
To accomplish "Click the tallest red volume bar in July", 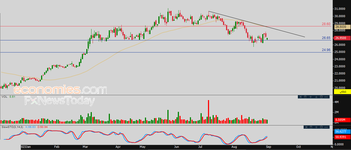I will (209, 112).
